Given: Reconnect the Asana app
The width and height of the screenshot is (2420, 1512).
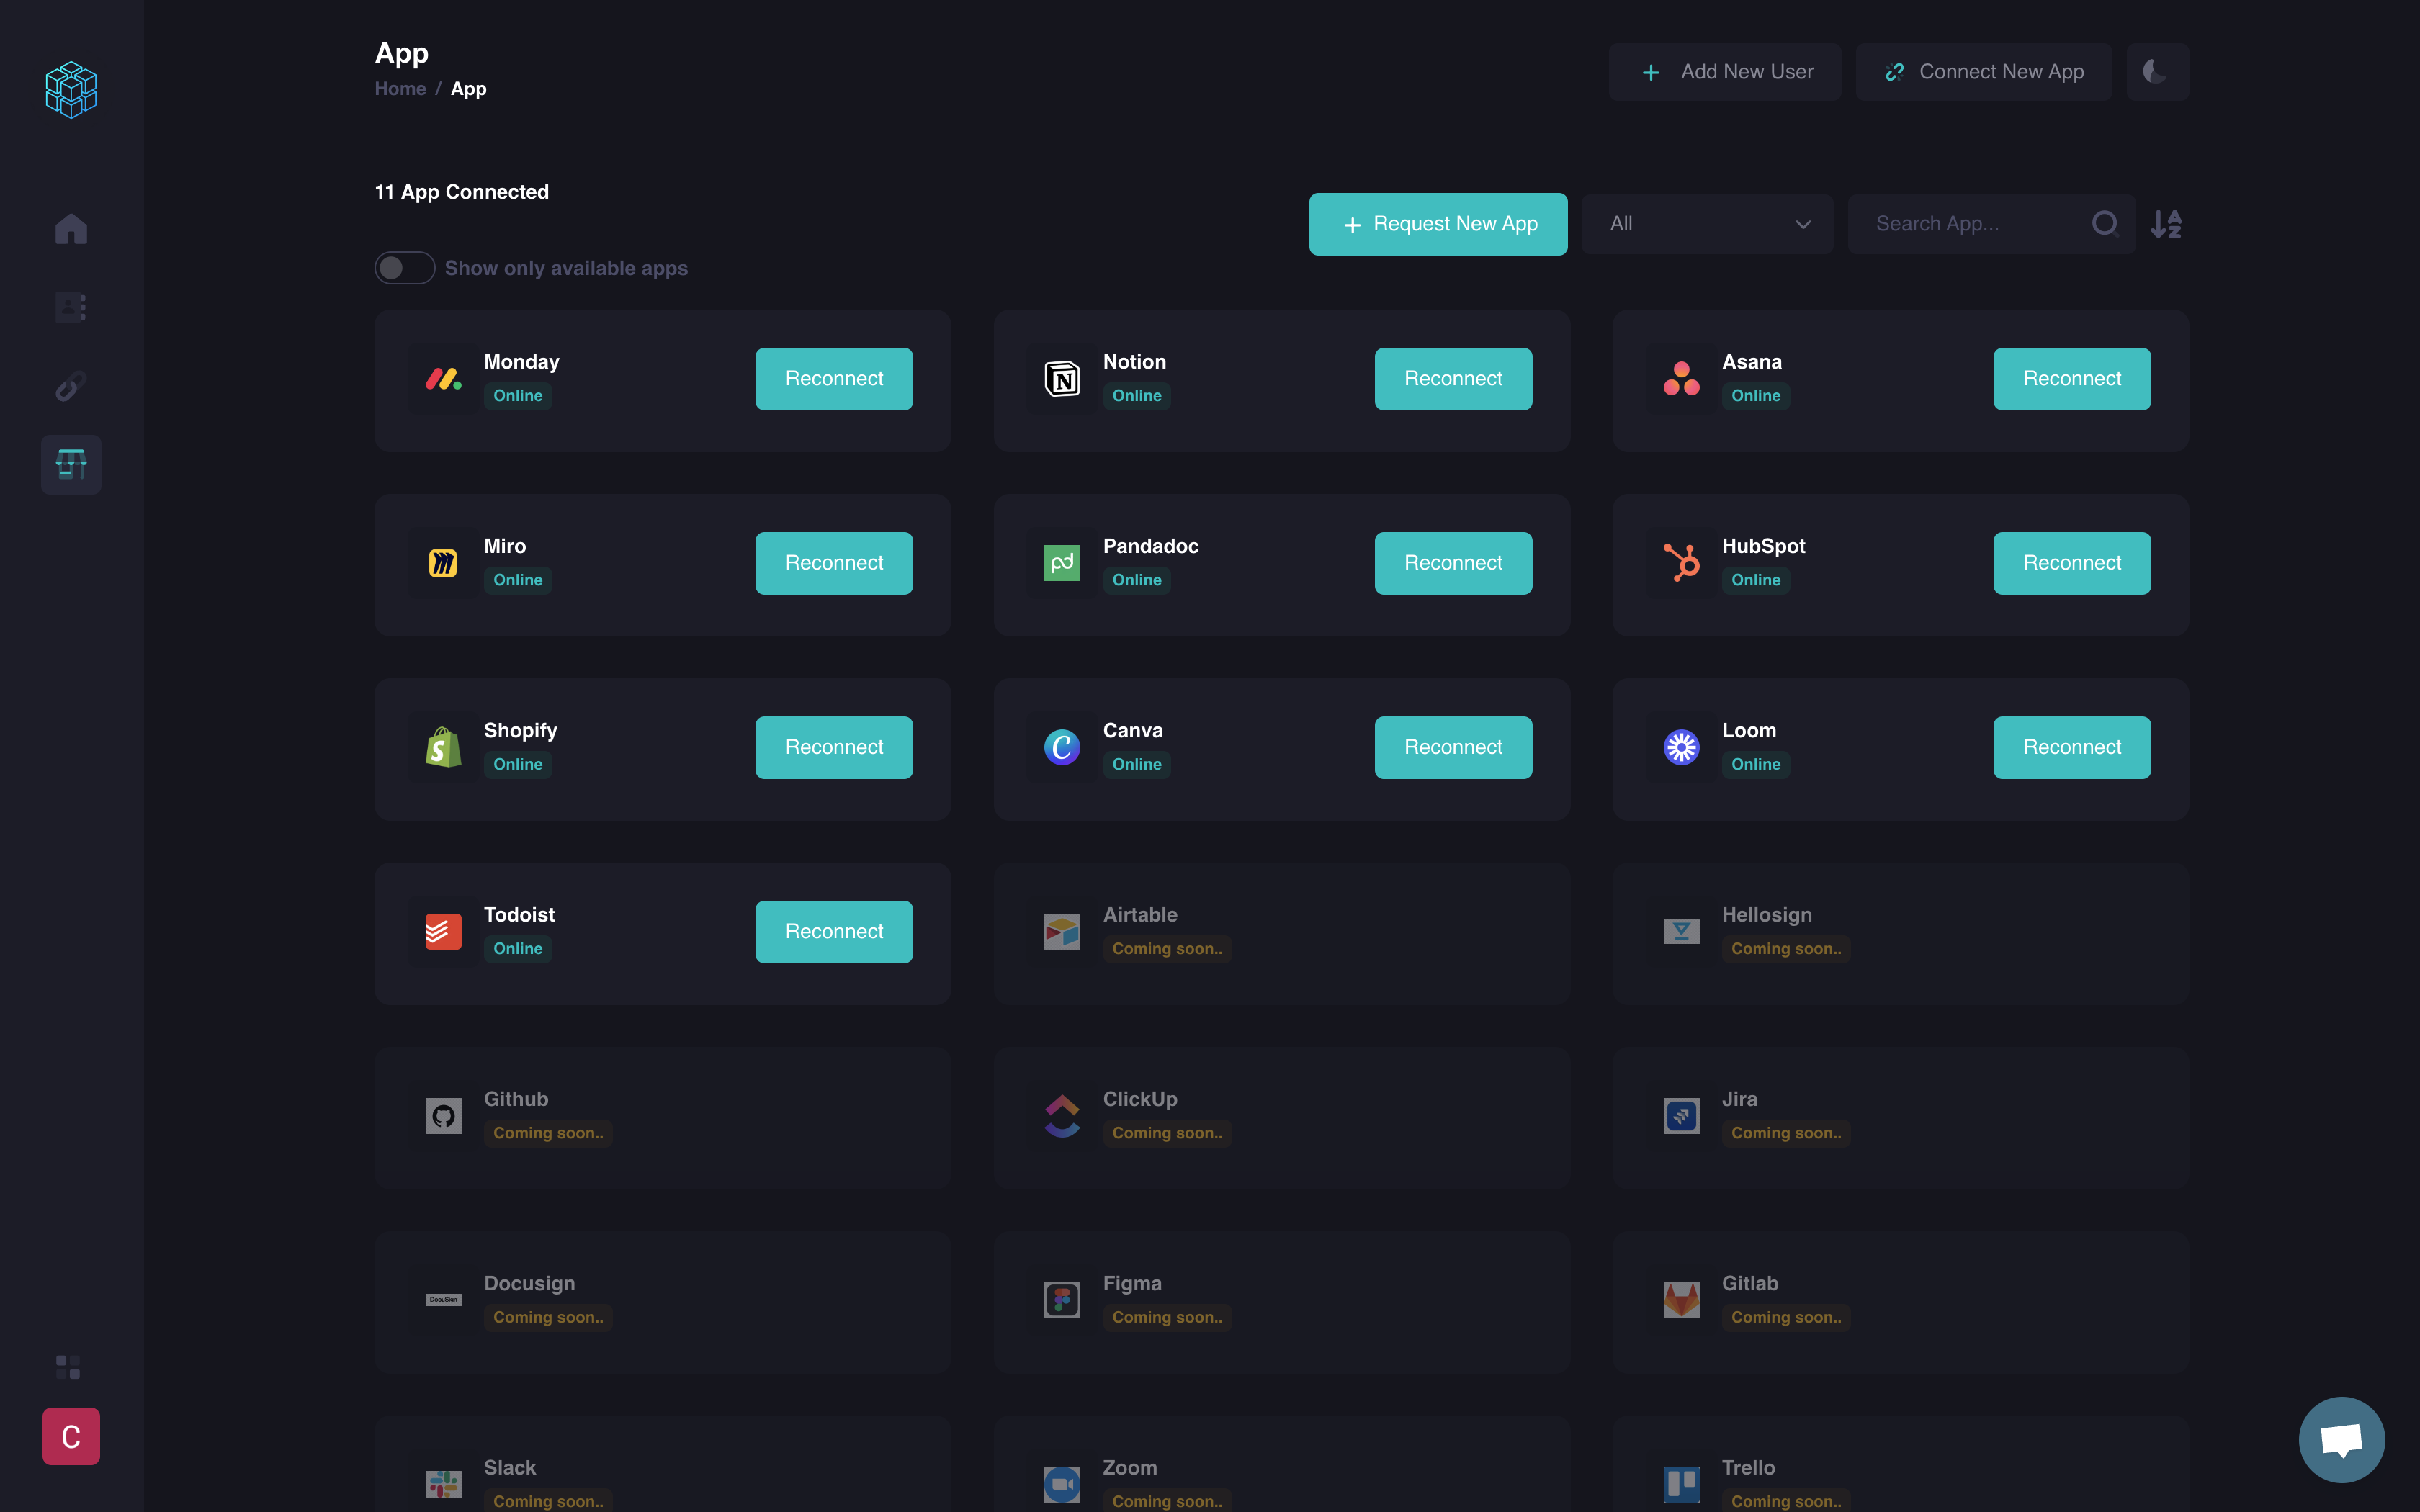Looking at the screenshot, I should pyautogui.click(x=2072, y=379).
